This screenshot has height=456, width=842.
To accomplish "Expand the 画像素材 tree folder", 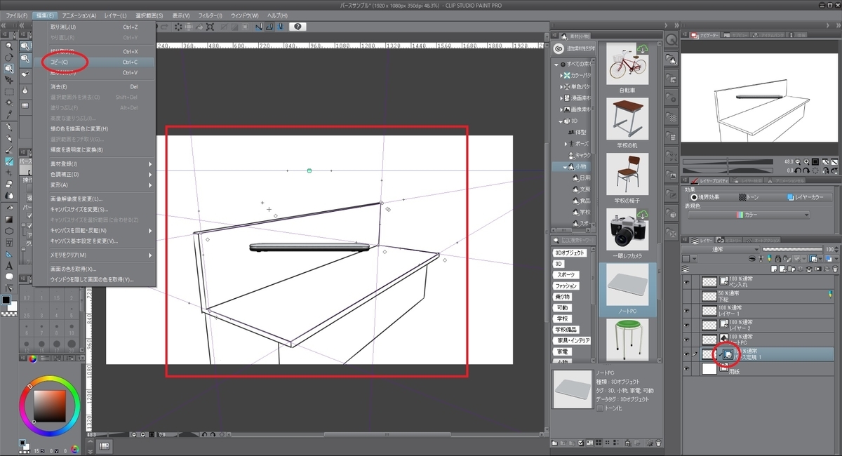I will [563, 109].
